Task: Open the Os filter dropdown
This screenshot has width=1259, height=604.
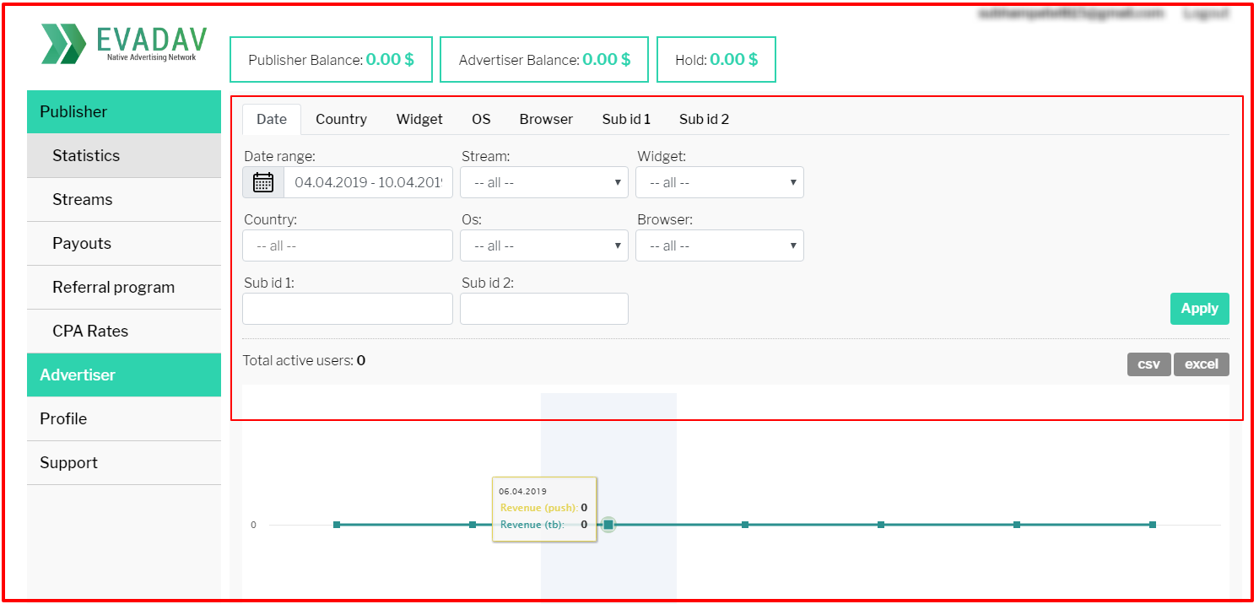Action: 543,245
